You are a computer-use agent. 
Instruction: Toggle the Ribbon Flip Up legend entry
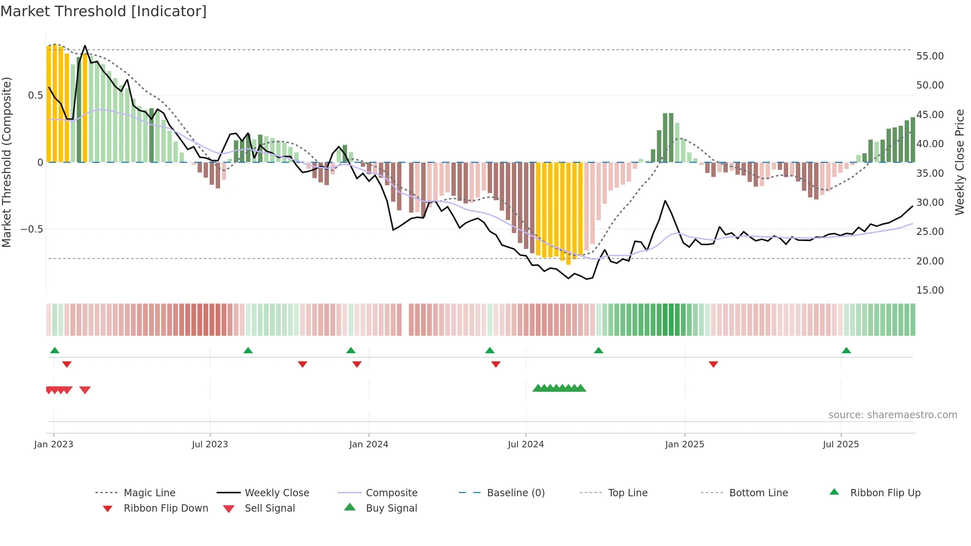[x=875, y=493]
